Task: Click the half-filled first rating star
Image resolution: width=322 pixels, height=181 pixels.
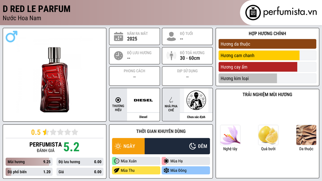Action: click(x=46, y=132)
